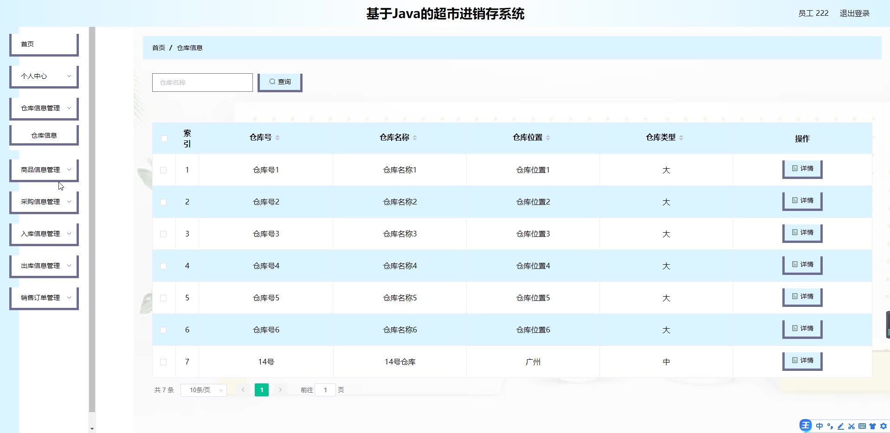Open the 仓库信息 submenu item
This screenshot has width=890, height=433.
44,135
